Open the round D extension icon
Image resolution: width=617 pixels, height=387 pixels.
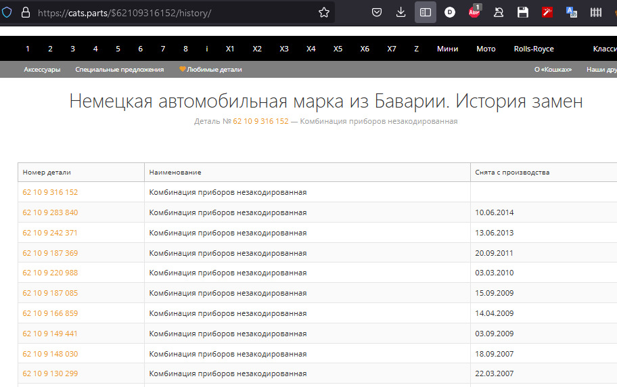pos(450,13)
